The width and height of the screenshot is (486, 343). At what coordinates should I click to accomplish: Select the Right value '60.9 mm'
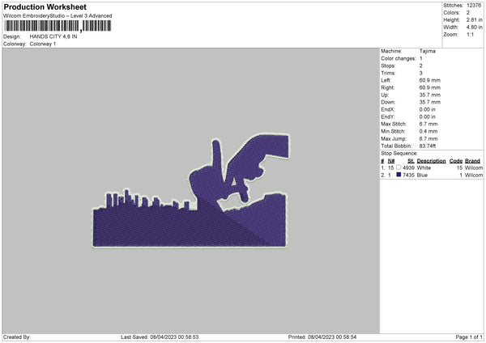pyautogui.click(x=430, y=87)
